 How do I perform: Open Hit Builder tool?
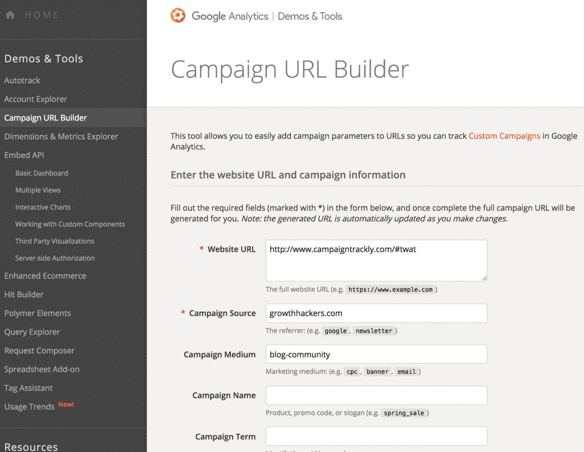(x=23, y=294)
